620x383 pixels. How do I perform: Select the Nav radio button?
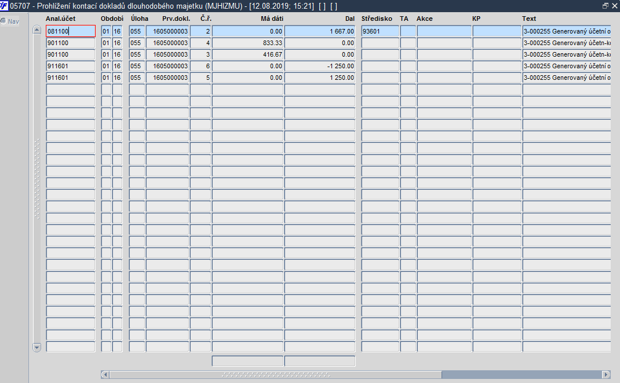click(x=3, y=21)
